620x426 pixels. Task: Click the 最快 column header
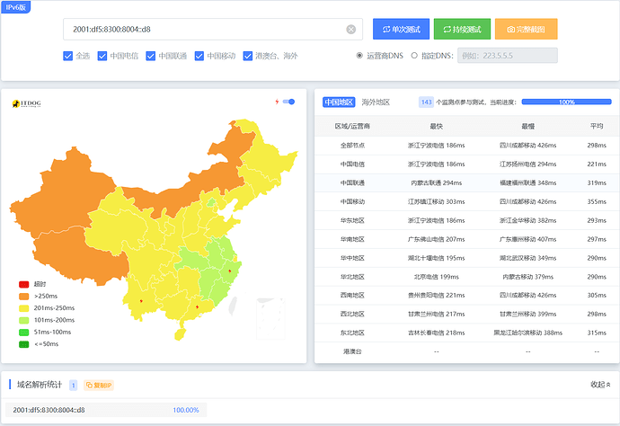(x=436, y=126)
